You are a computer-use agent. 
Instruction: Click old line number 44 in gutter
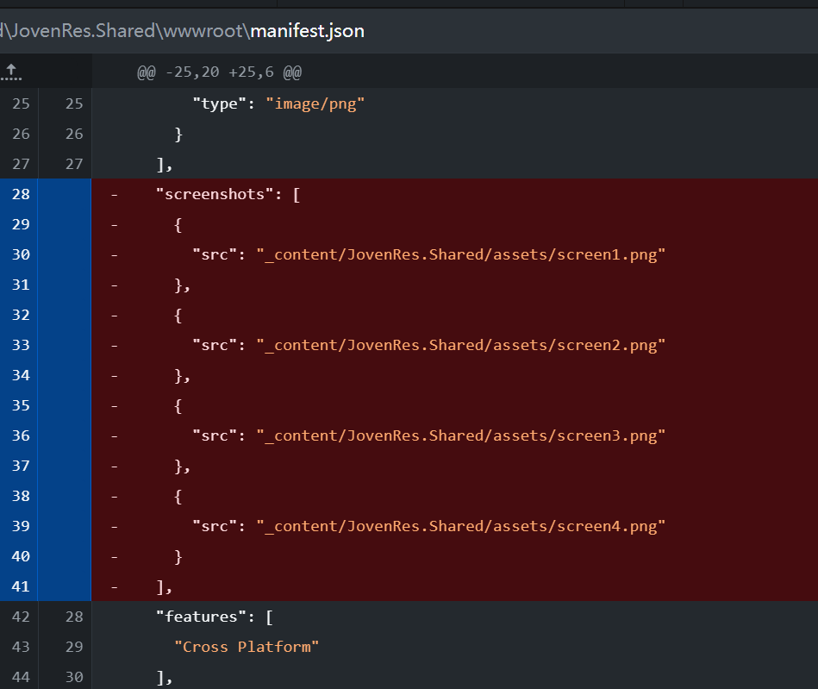tap(21, 678)
